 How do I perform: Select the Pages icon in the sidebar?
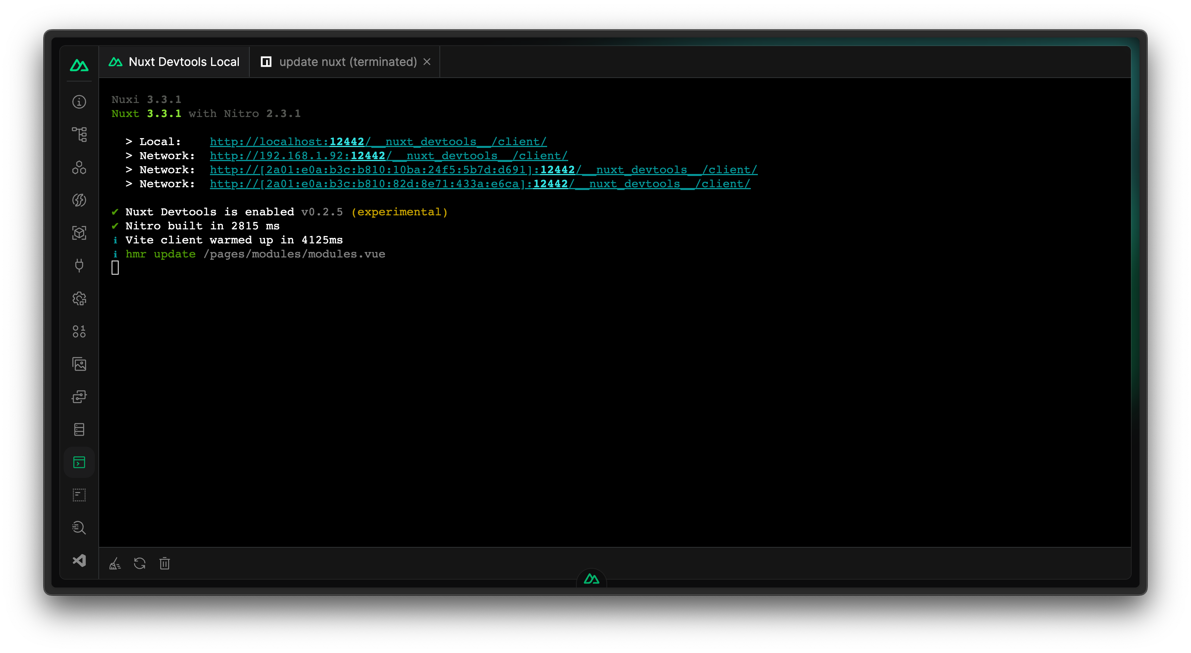pos(79,134)
